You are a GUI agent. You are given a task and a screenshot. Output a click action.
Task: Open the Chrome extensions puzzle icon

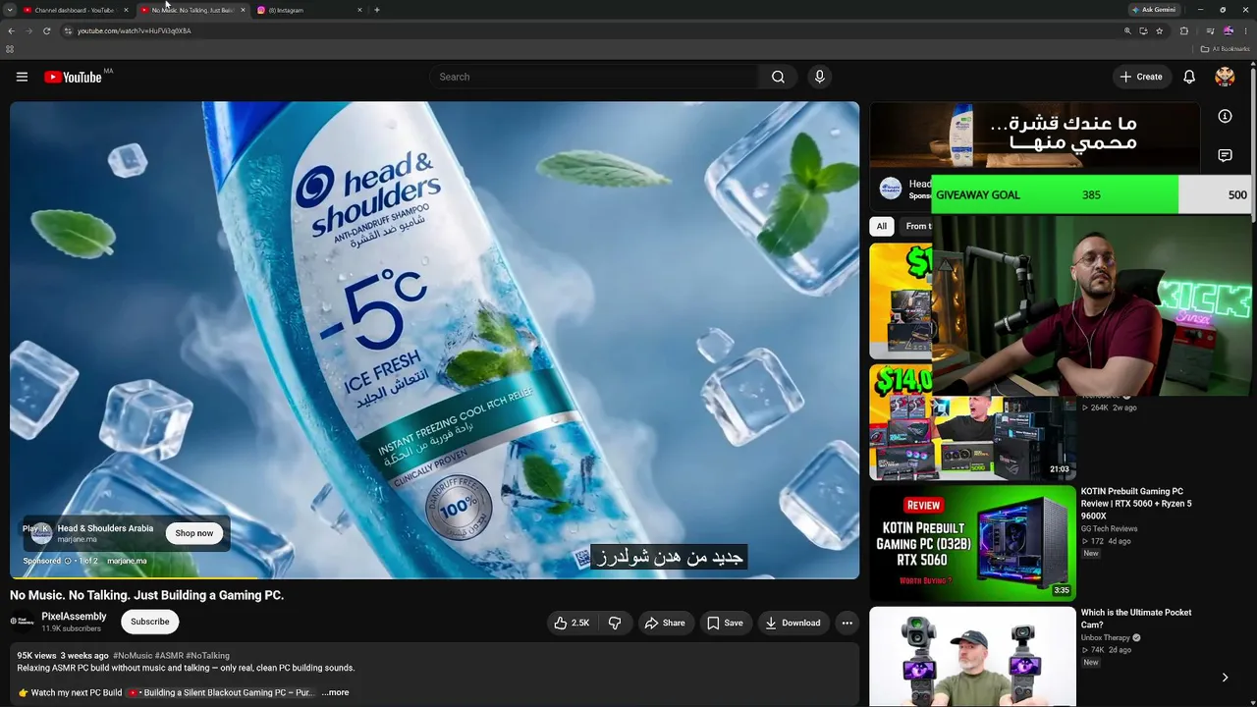(1184, 30)
